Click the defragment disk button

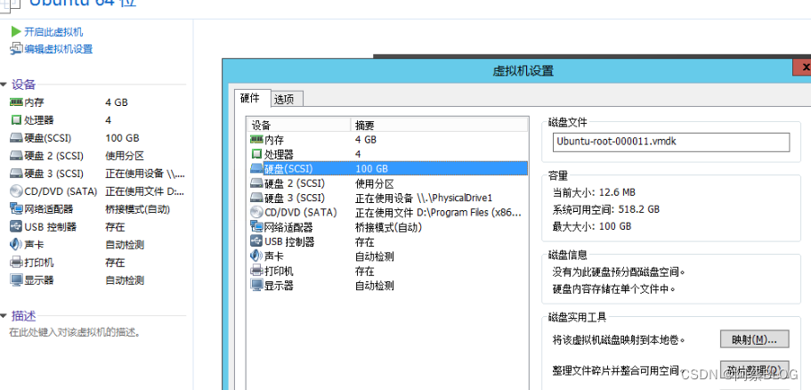[x=755, y=370]
